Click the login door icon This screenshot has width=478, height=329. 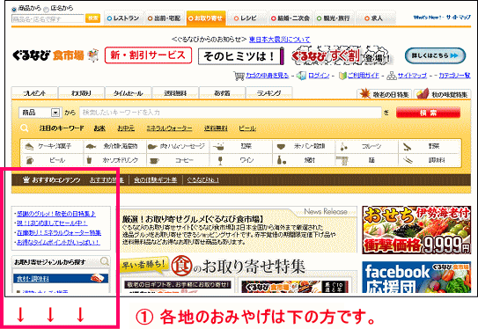click(x=301, y=76)
